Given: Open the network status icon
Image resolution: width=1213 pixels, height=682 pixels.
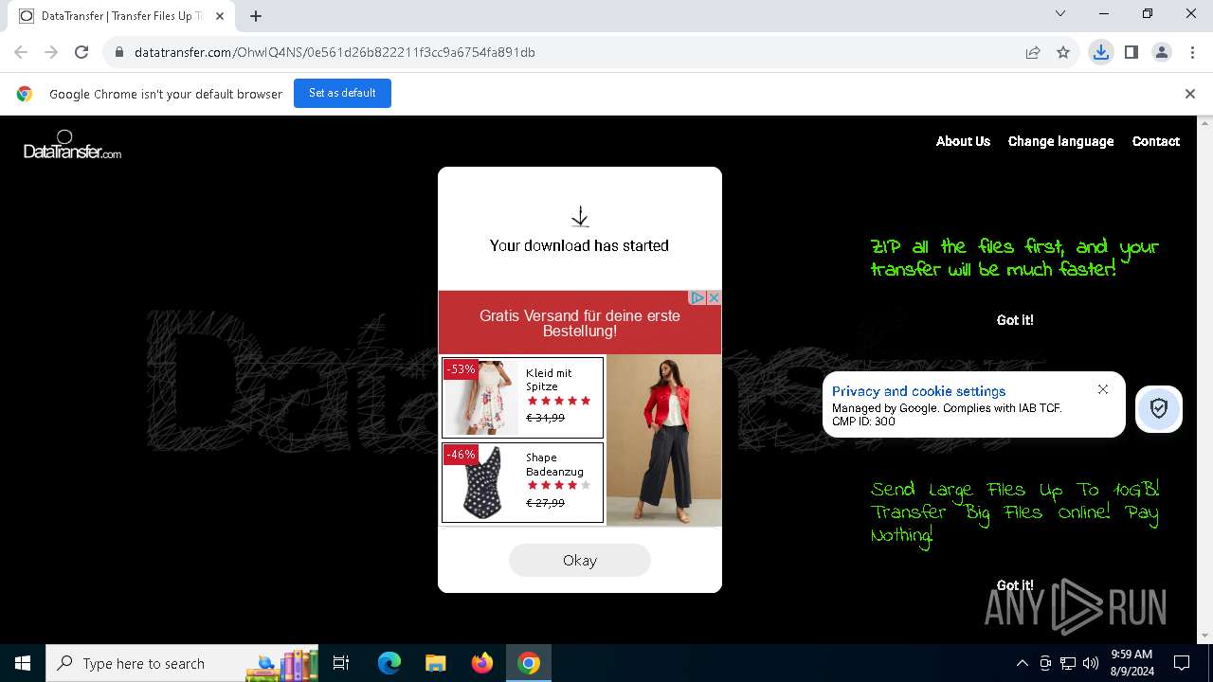Looking at the screenshot, I should (1068, 663).
